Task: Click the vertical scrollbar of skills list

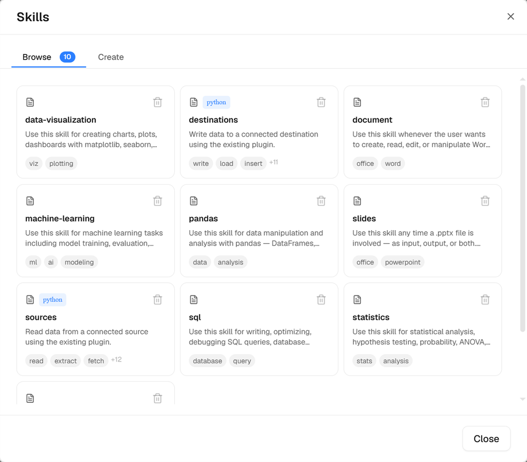Action: coord(522,208)
